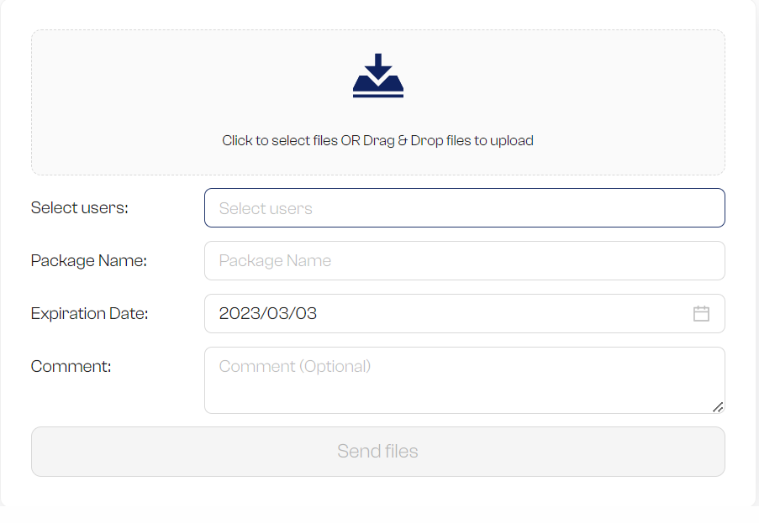Screen dimensions: 759x523
Task: Click the Expiration Date label
Action: [x=88, y=312]
